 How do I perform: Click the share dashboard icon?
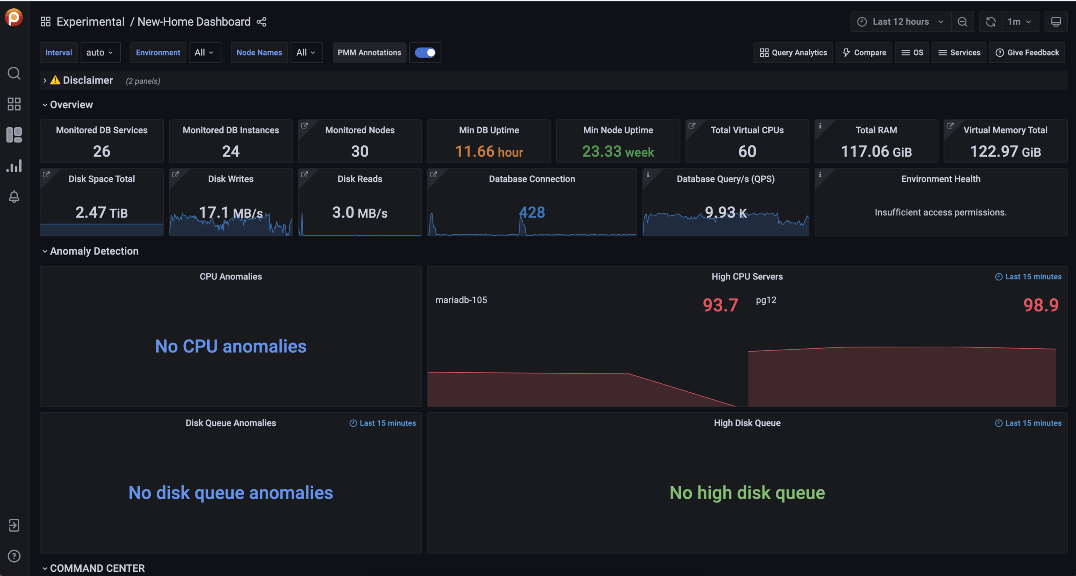pyautogui.click(x=261, y=22)
